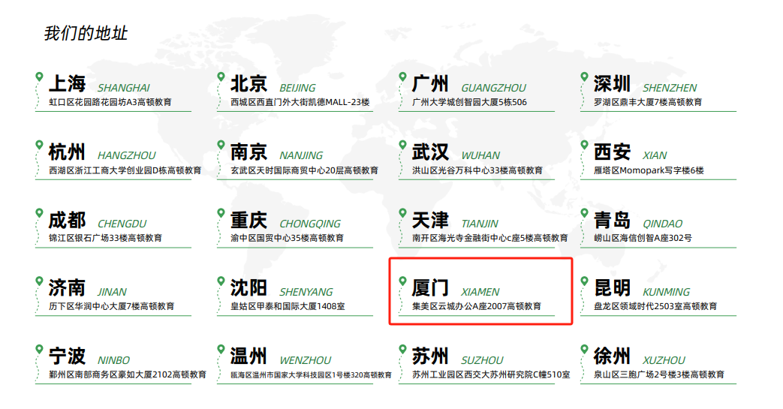Viewport: 783px width, 409px height.
Task: Click address 罗湖区鼎丰大厦7楼高顿教育
Action: (648, 102)
